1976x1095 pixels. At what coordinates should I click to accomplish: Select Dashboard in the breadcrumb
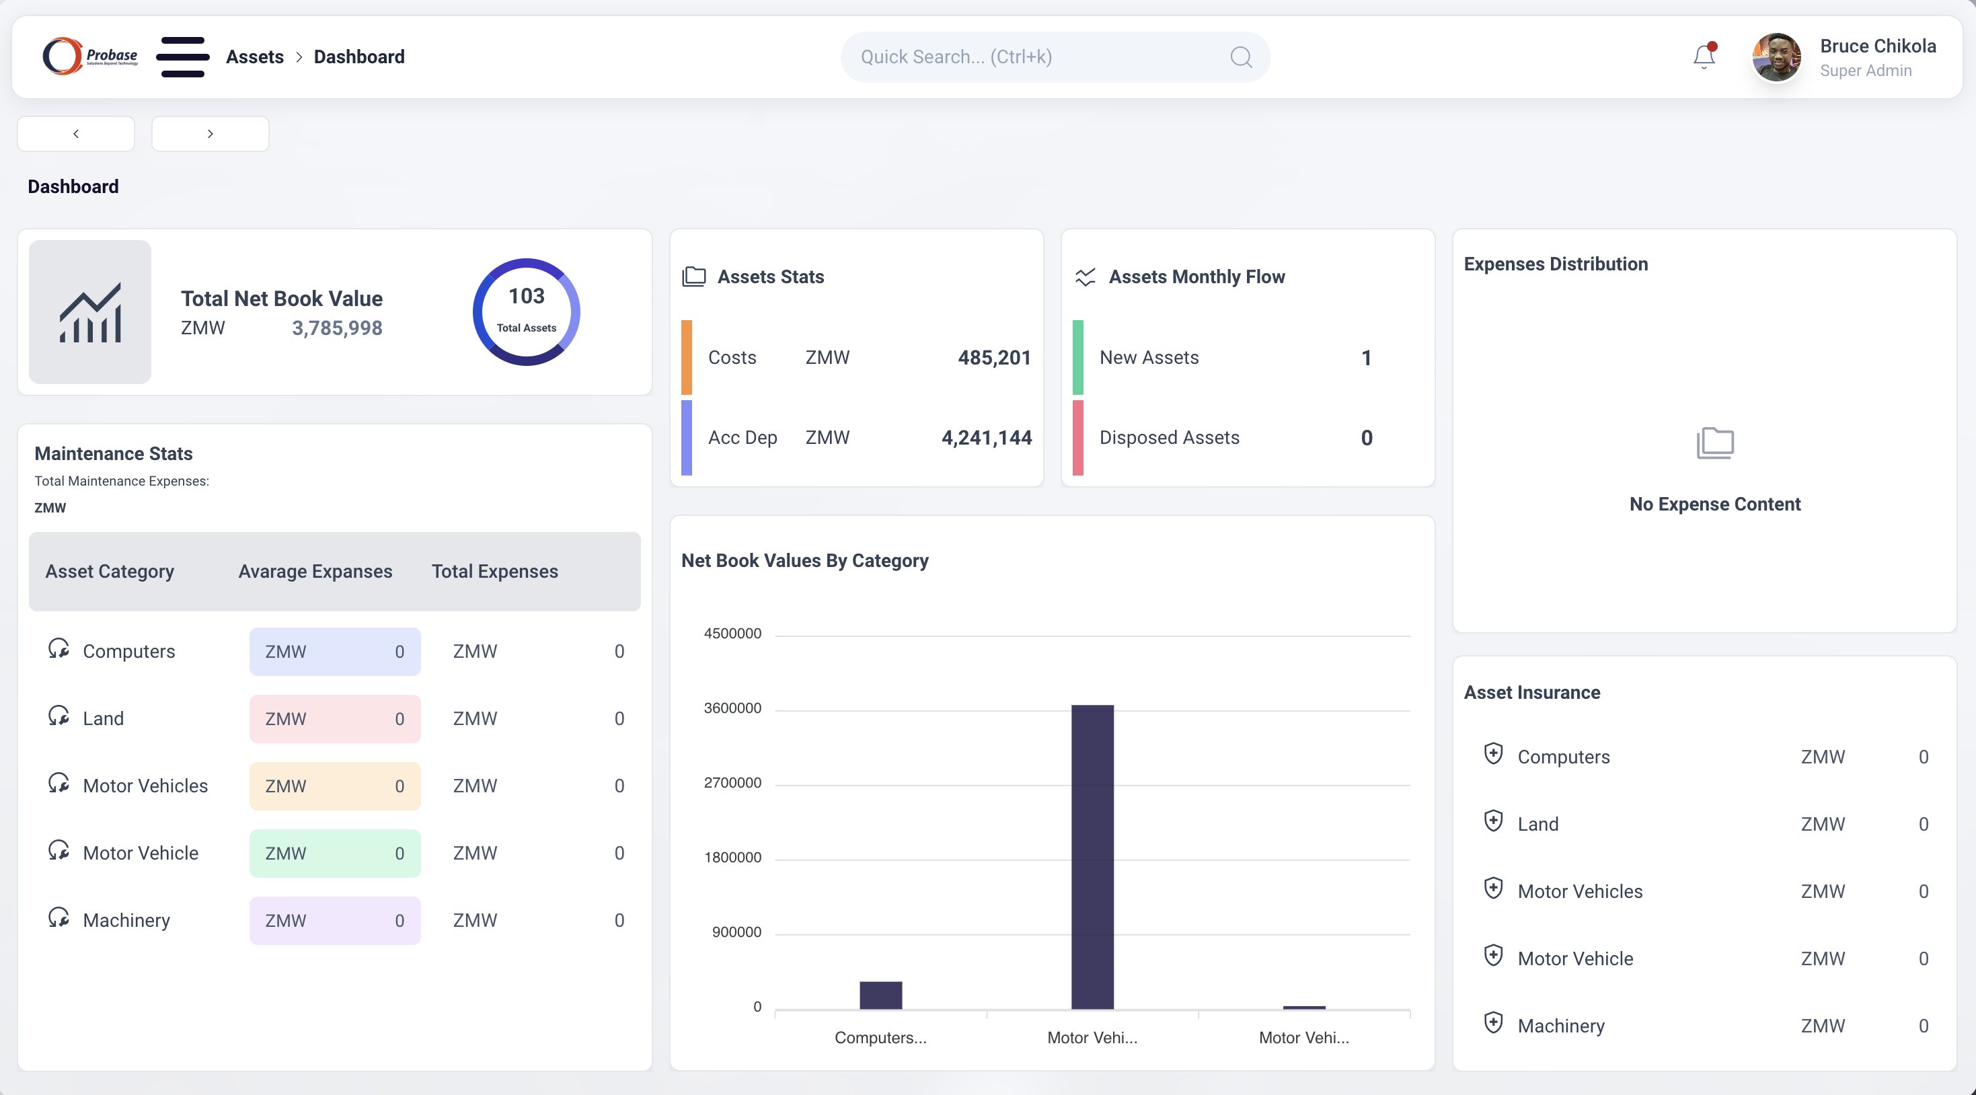359,56
